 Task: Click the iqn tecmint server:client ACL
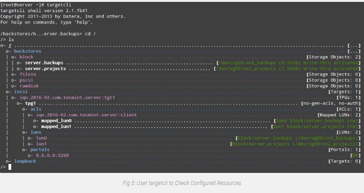click(x=86, y=115)
